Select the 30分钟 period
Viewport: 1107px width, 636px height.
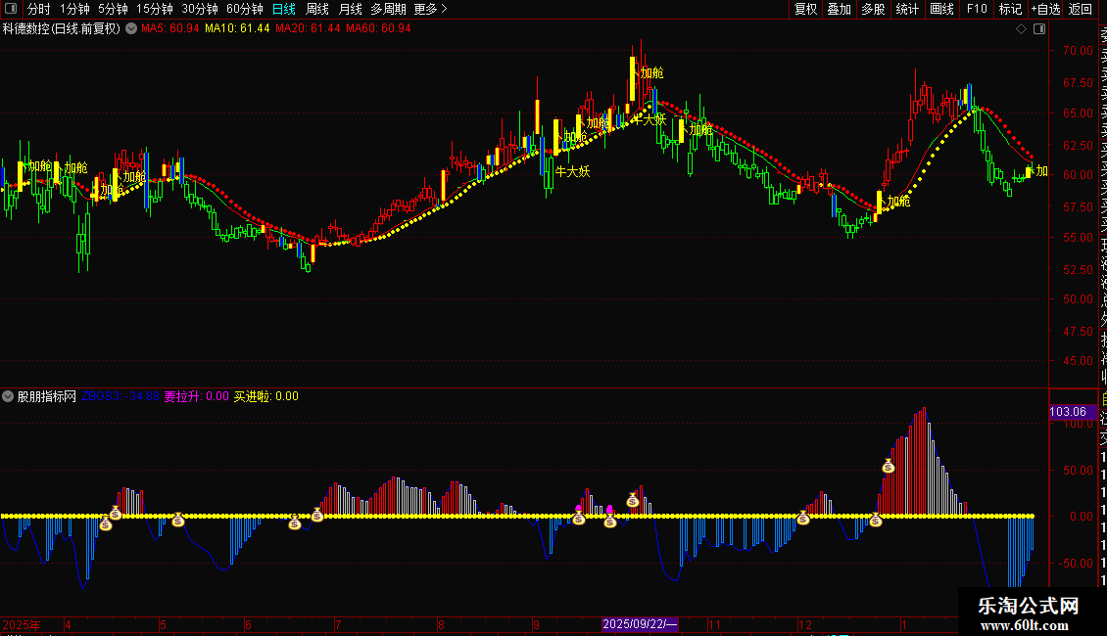coord(200,9)
